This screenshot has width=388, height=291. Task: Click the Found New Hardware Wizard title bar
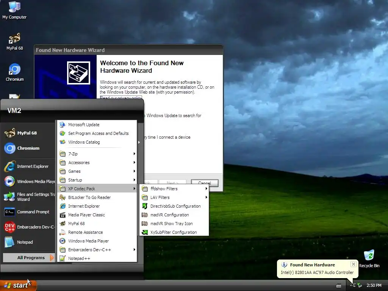128,50
